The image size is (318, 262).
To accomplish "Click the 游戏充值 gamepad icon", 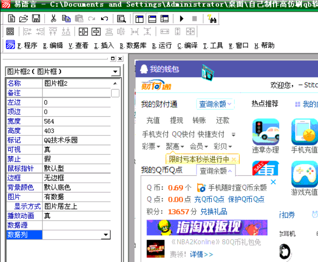I will tap(304, 174).
